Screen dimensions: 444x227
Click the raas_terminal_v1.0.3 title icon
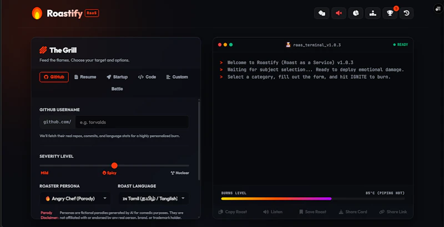[x=288, y=45]
